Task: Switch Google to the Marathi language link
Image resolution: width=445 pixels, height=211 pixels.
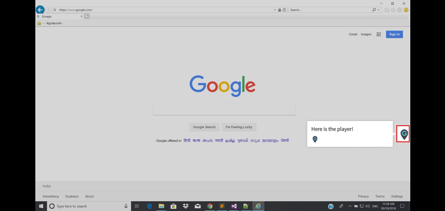Action: (x=219, y=141)
